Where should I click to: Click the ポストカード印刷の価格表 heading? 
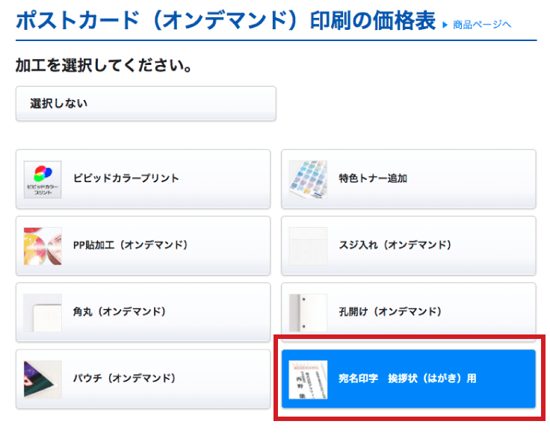pos(224,20)
